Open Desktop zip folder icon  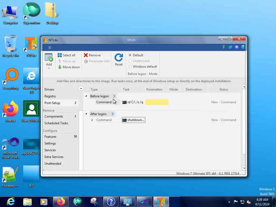pos(52,13)
